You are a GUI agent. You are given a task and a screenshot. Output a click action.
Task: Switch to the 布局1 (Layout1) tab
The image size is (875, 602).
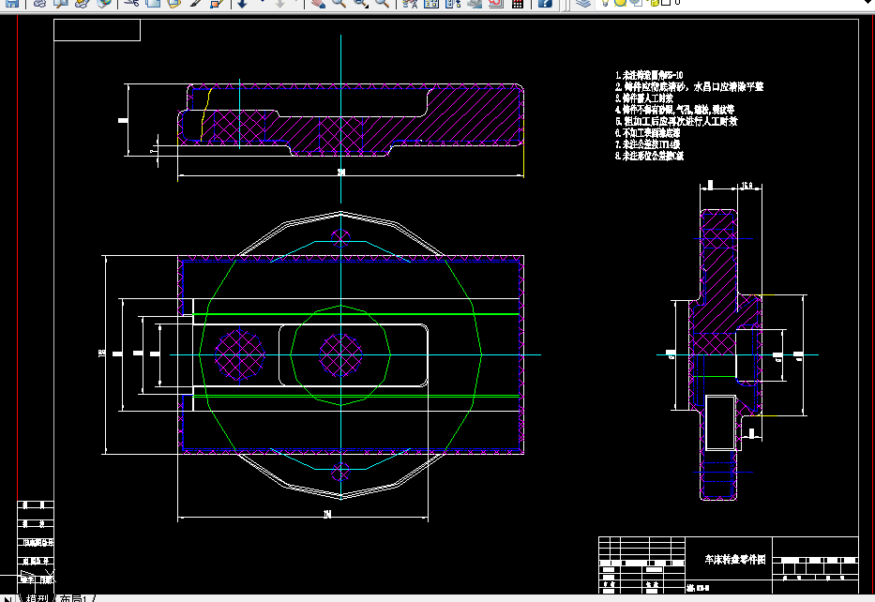pos(73,598)
